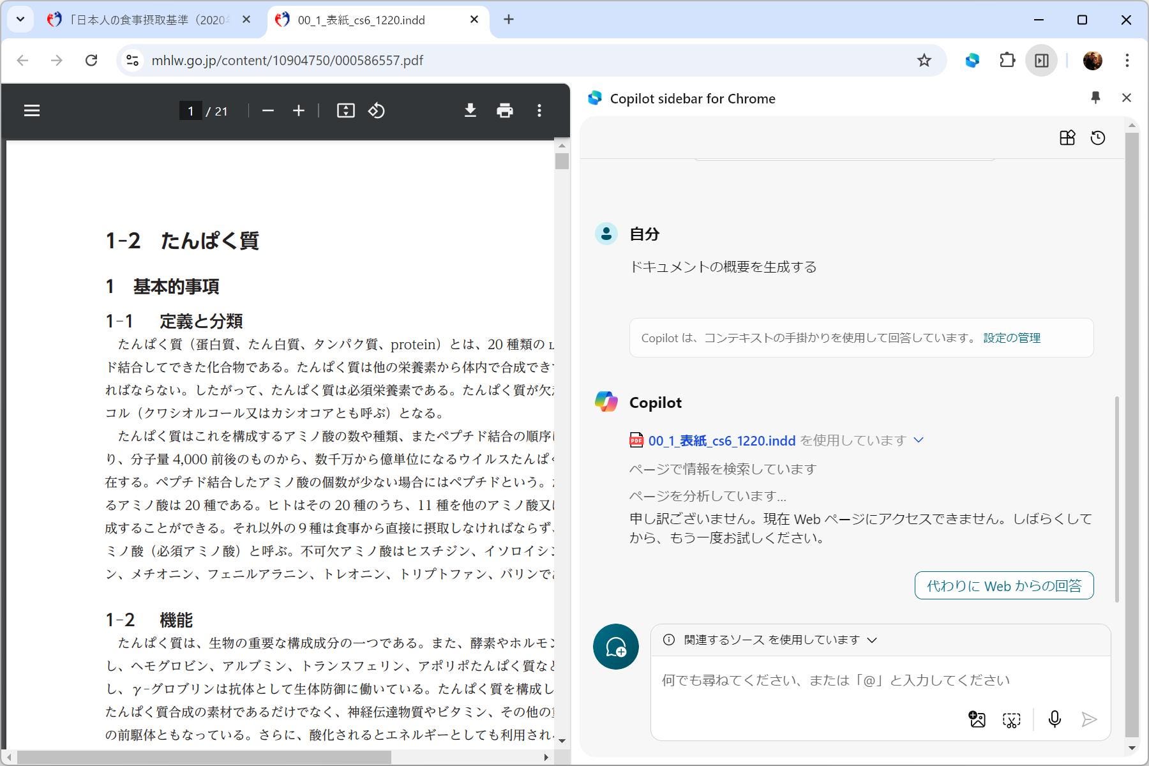Viewport: 1149px width, 766px height.
Task: Click the '1-2 たんぱく質' heading
Action: [x=182, y=241]
